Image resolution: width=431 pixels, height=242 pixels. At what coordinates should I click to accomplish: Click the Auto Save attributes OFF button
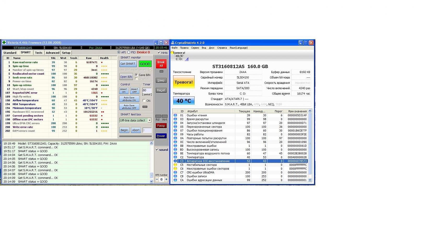[129, 107]
